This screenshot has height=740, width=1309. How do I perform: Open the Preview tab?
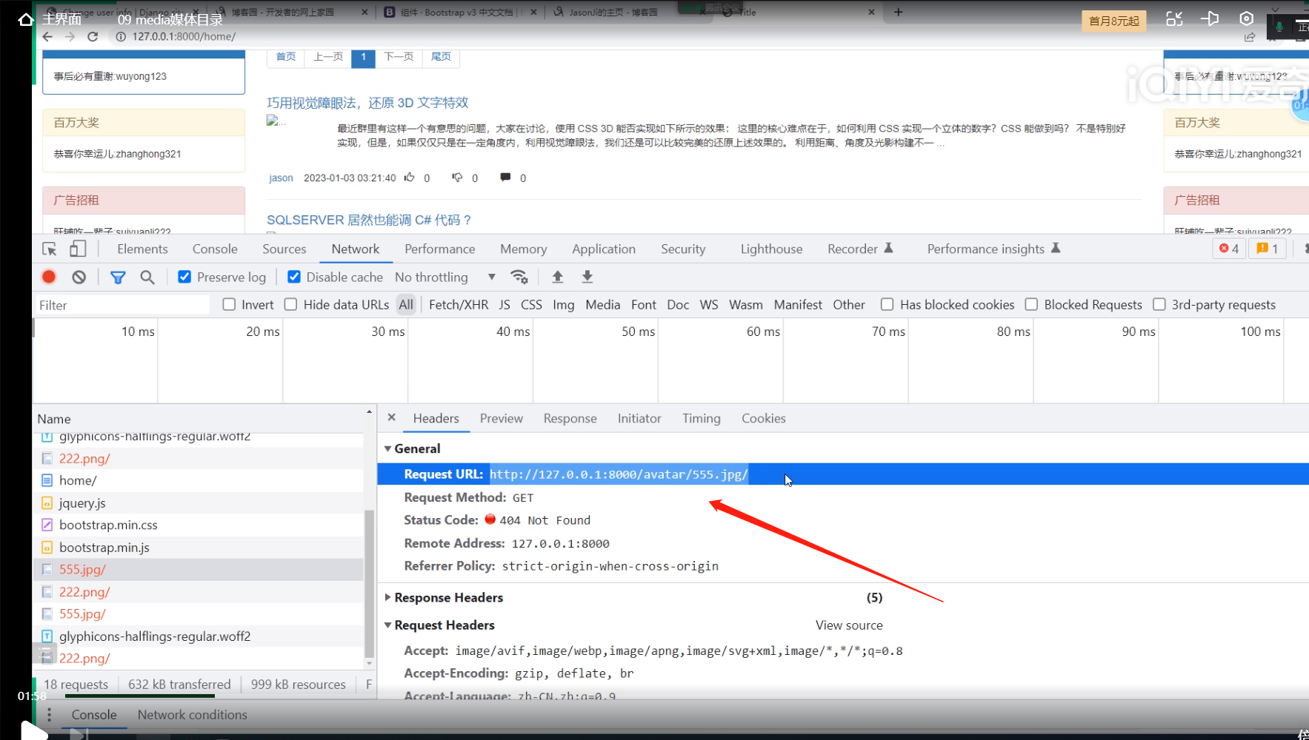point(502,418)
